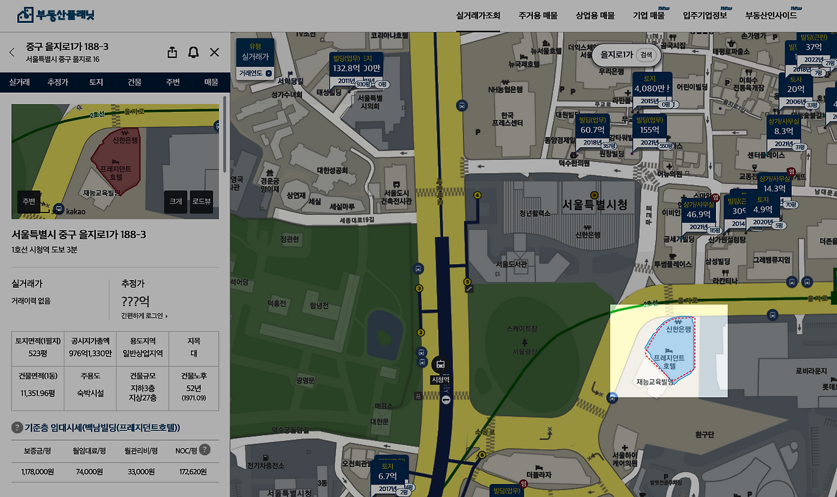Switch to the 추정가 tab
837x497 pixels.
coord(58,82)
